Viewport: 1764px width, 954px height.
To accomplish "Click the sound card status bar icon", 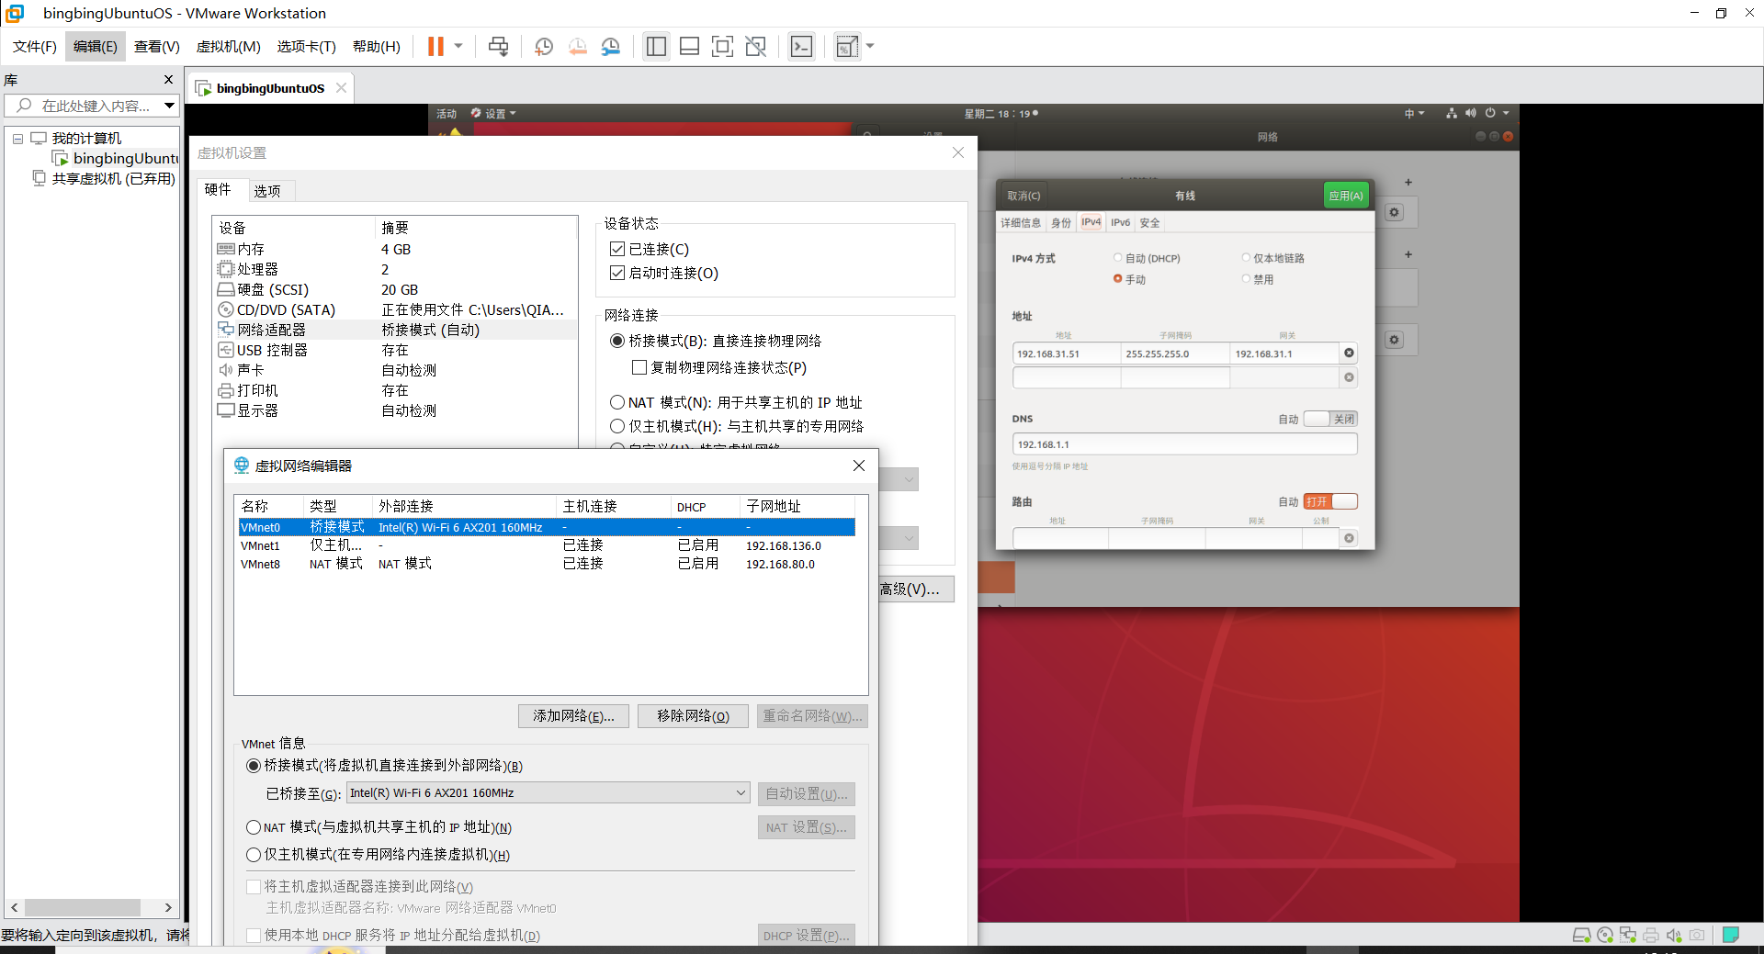I will pos(1674,935).
